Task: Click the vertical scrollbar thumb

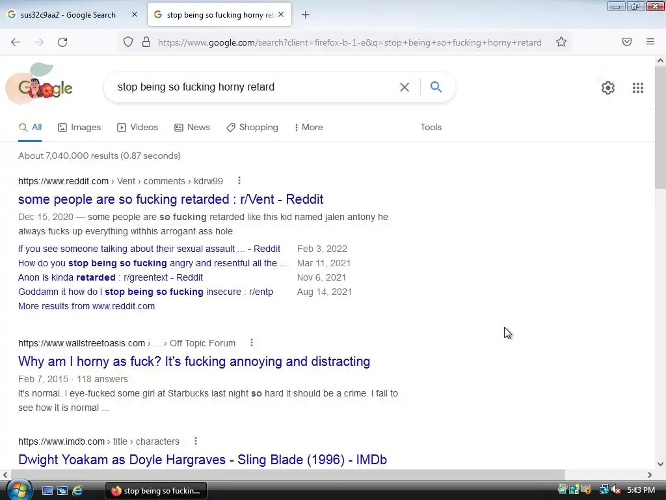Action: pos(660,127)
